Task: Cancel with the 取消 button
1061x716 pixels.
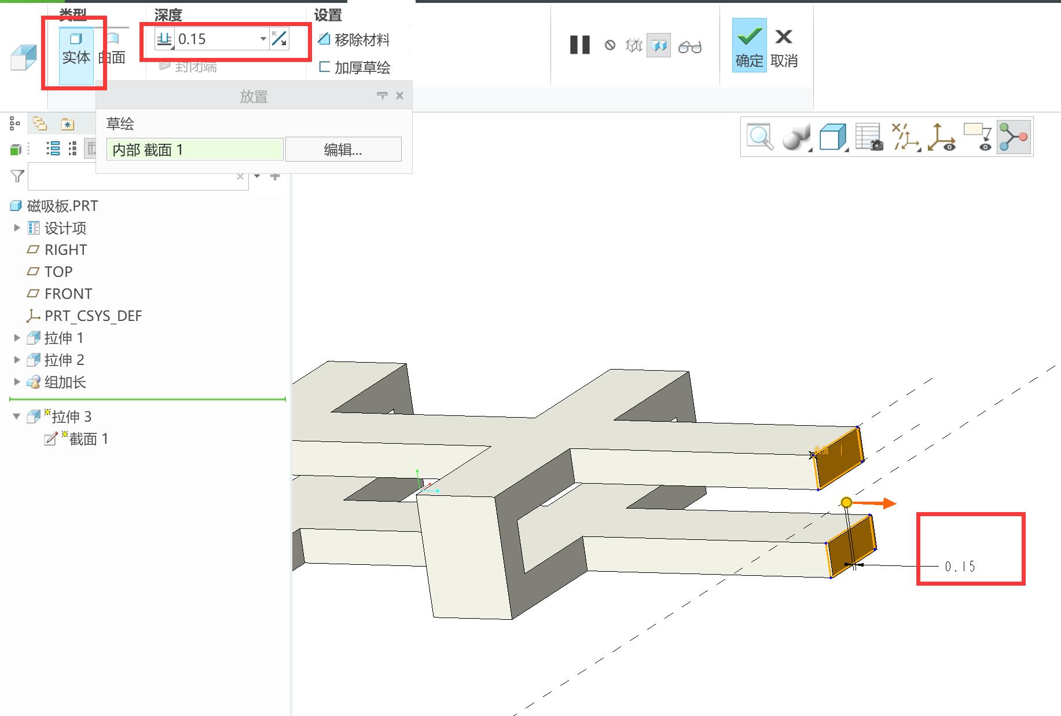Action: (x=784, y=49)
